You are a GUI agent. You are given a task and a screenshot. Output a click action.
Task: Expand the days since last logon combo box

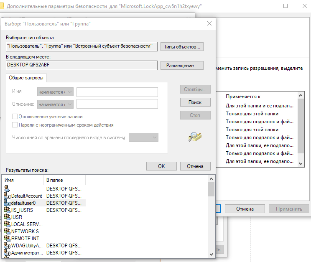coord(144,137)
